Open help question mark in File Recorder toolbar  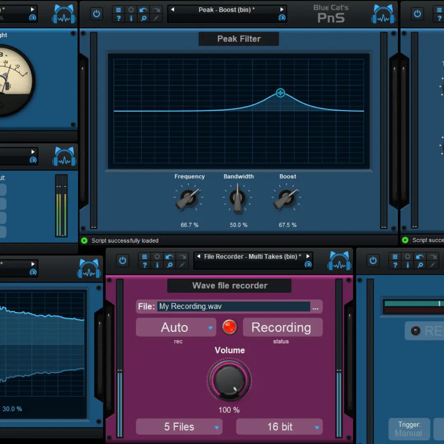144,265
